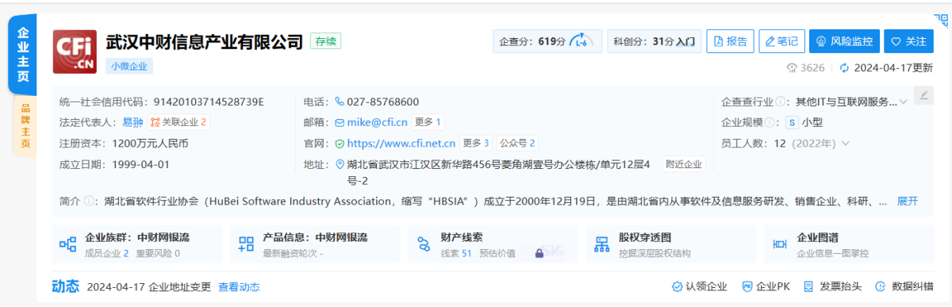This screenshot has width=952, height=307.
Task: Click the 重要风险 0 text
Action: (x=158, y=254)
